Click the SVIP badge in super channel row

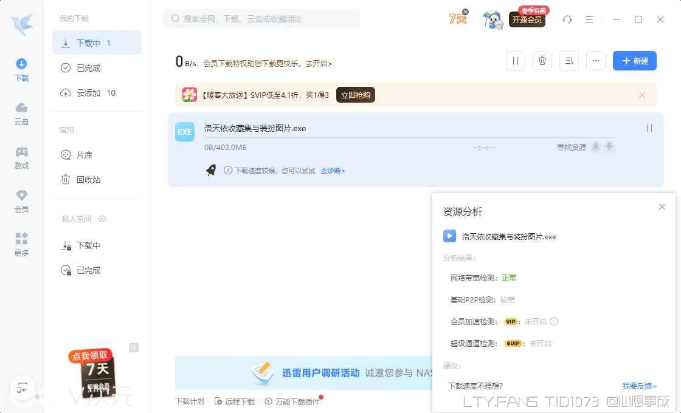pyautogui.click(x=513, y=344)
